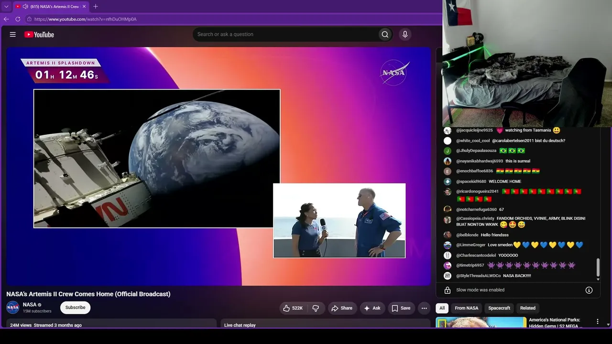Open @white_cool_cool avatar in chat
This screenshot has width=612, height=344.
[448, 141]
